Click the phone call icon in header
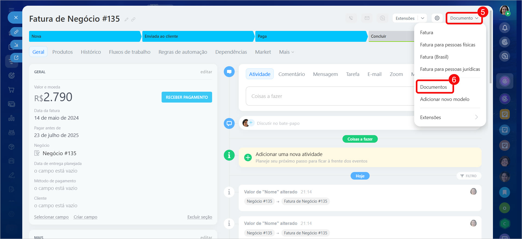 (x=351, y=18)
